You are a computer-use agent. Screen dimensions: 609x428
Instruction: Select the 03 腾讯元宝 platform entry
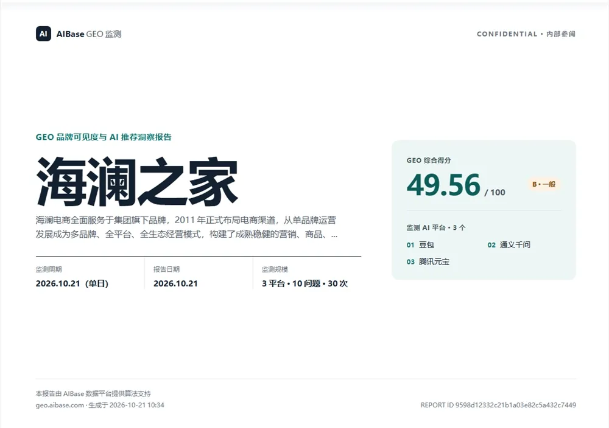(x=428, y=261)
